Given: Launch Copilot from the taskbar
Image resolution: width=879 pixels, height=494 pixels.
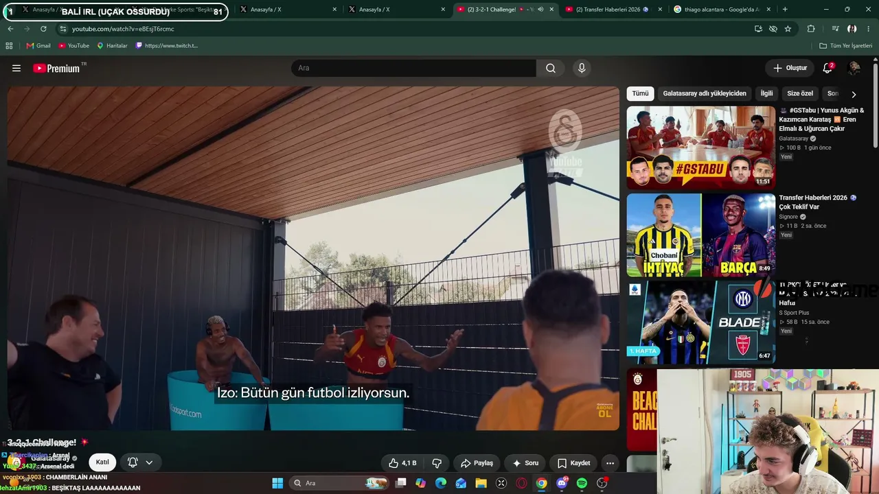Looking at the screenshot, I should [420, 483].
